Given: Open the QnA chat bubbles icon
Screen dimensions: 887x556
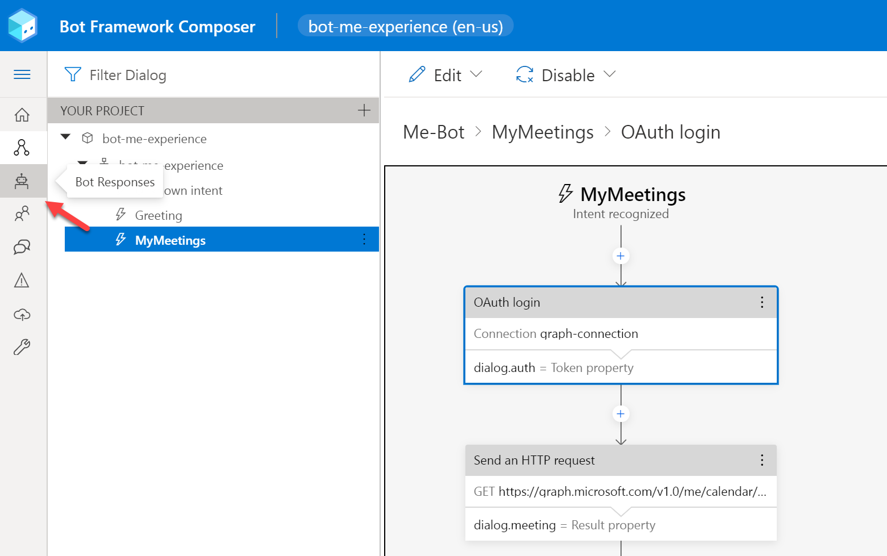Looking at the screenshot, I should [22, 247].
